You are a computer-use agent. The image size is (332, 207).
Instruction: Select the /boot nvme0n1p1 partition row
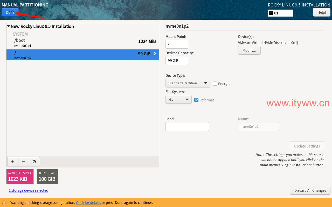83,43
